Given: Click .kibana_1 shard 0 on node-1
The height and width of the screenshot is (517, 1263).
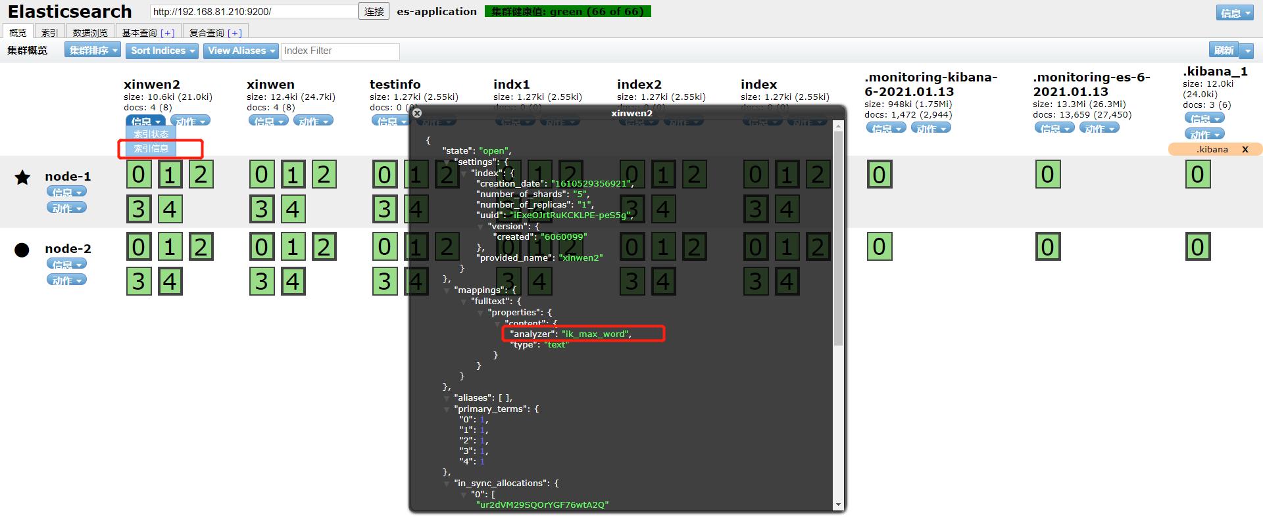Looking at the screenshot, I should 1198,175.
